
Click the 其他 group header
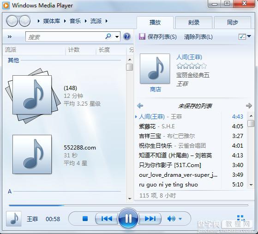[13, 60]
